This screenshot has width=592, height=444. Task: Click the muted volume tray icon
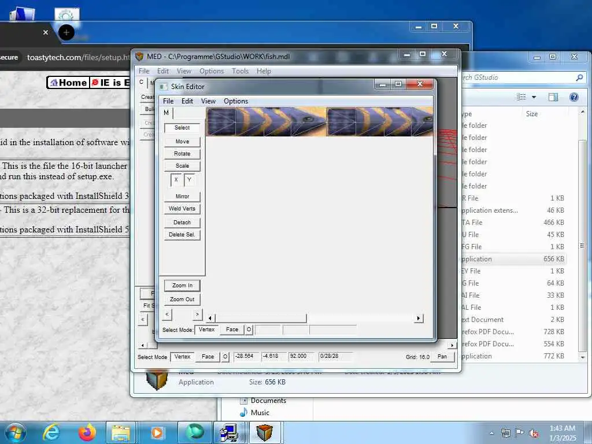click(x=534, y=433)
